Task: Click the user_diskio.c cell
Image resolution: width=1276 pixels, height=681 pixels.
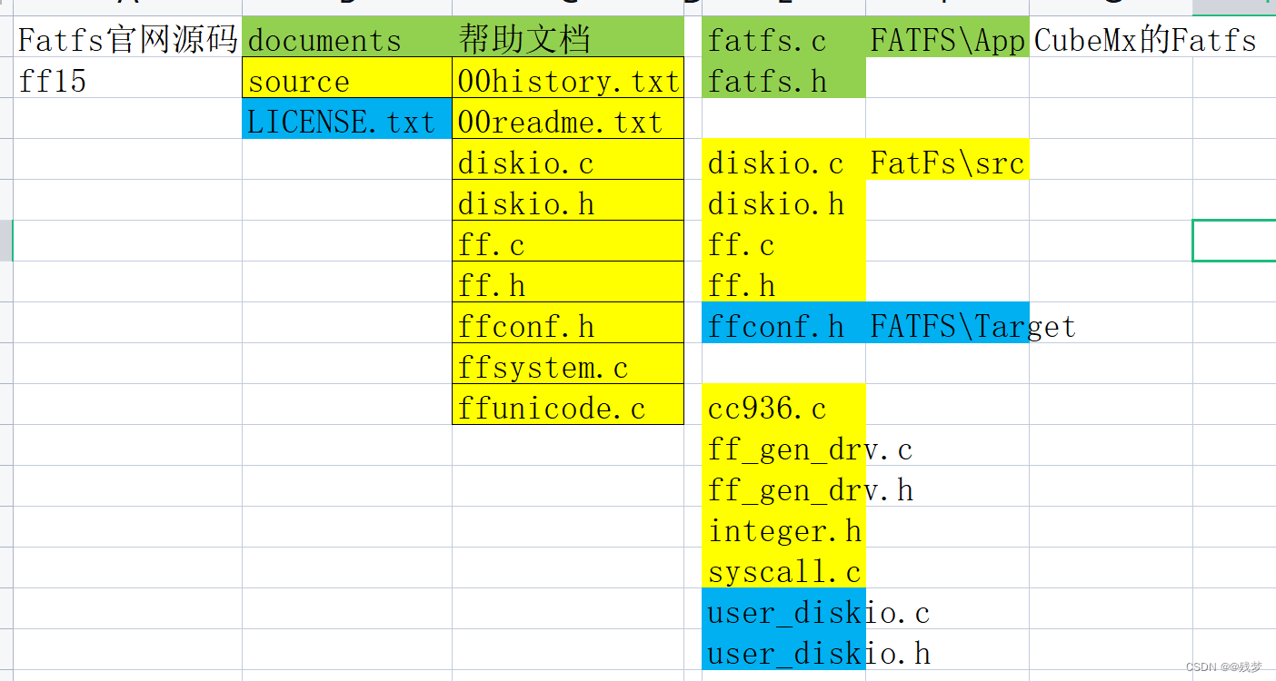Action: 783,609
